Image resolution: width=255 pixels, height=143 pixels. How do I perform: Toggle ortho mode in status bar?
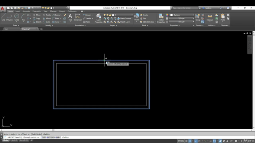196,141
